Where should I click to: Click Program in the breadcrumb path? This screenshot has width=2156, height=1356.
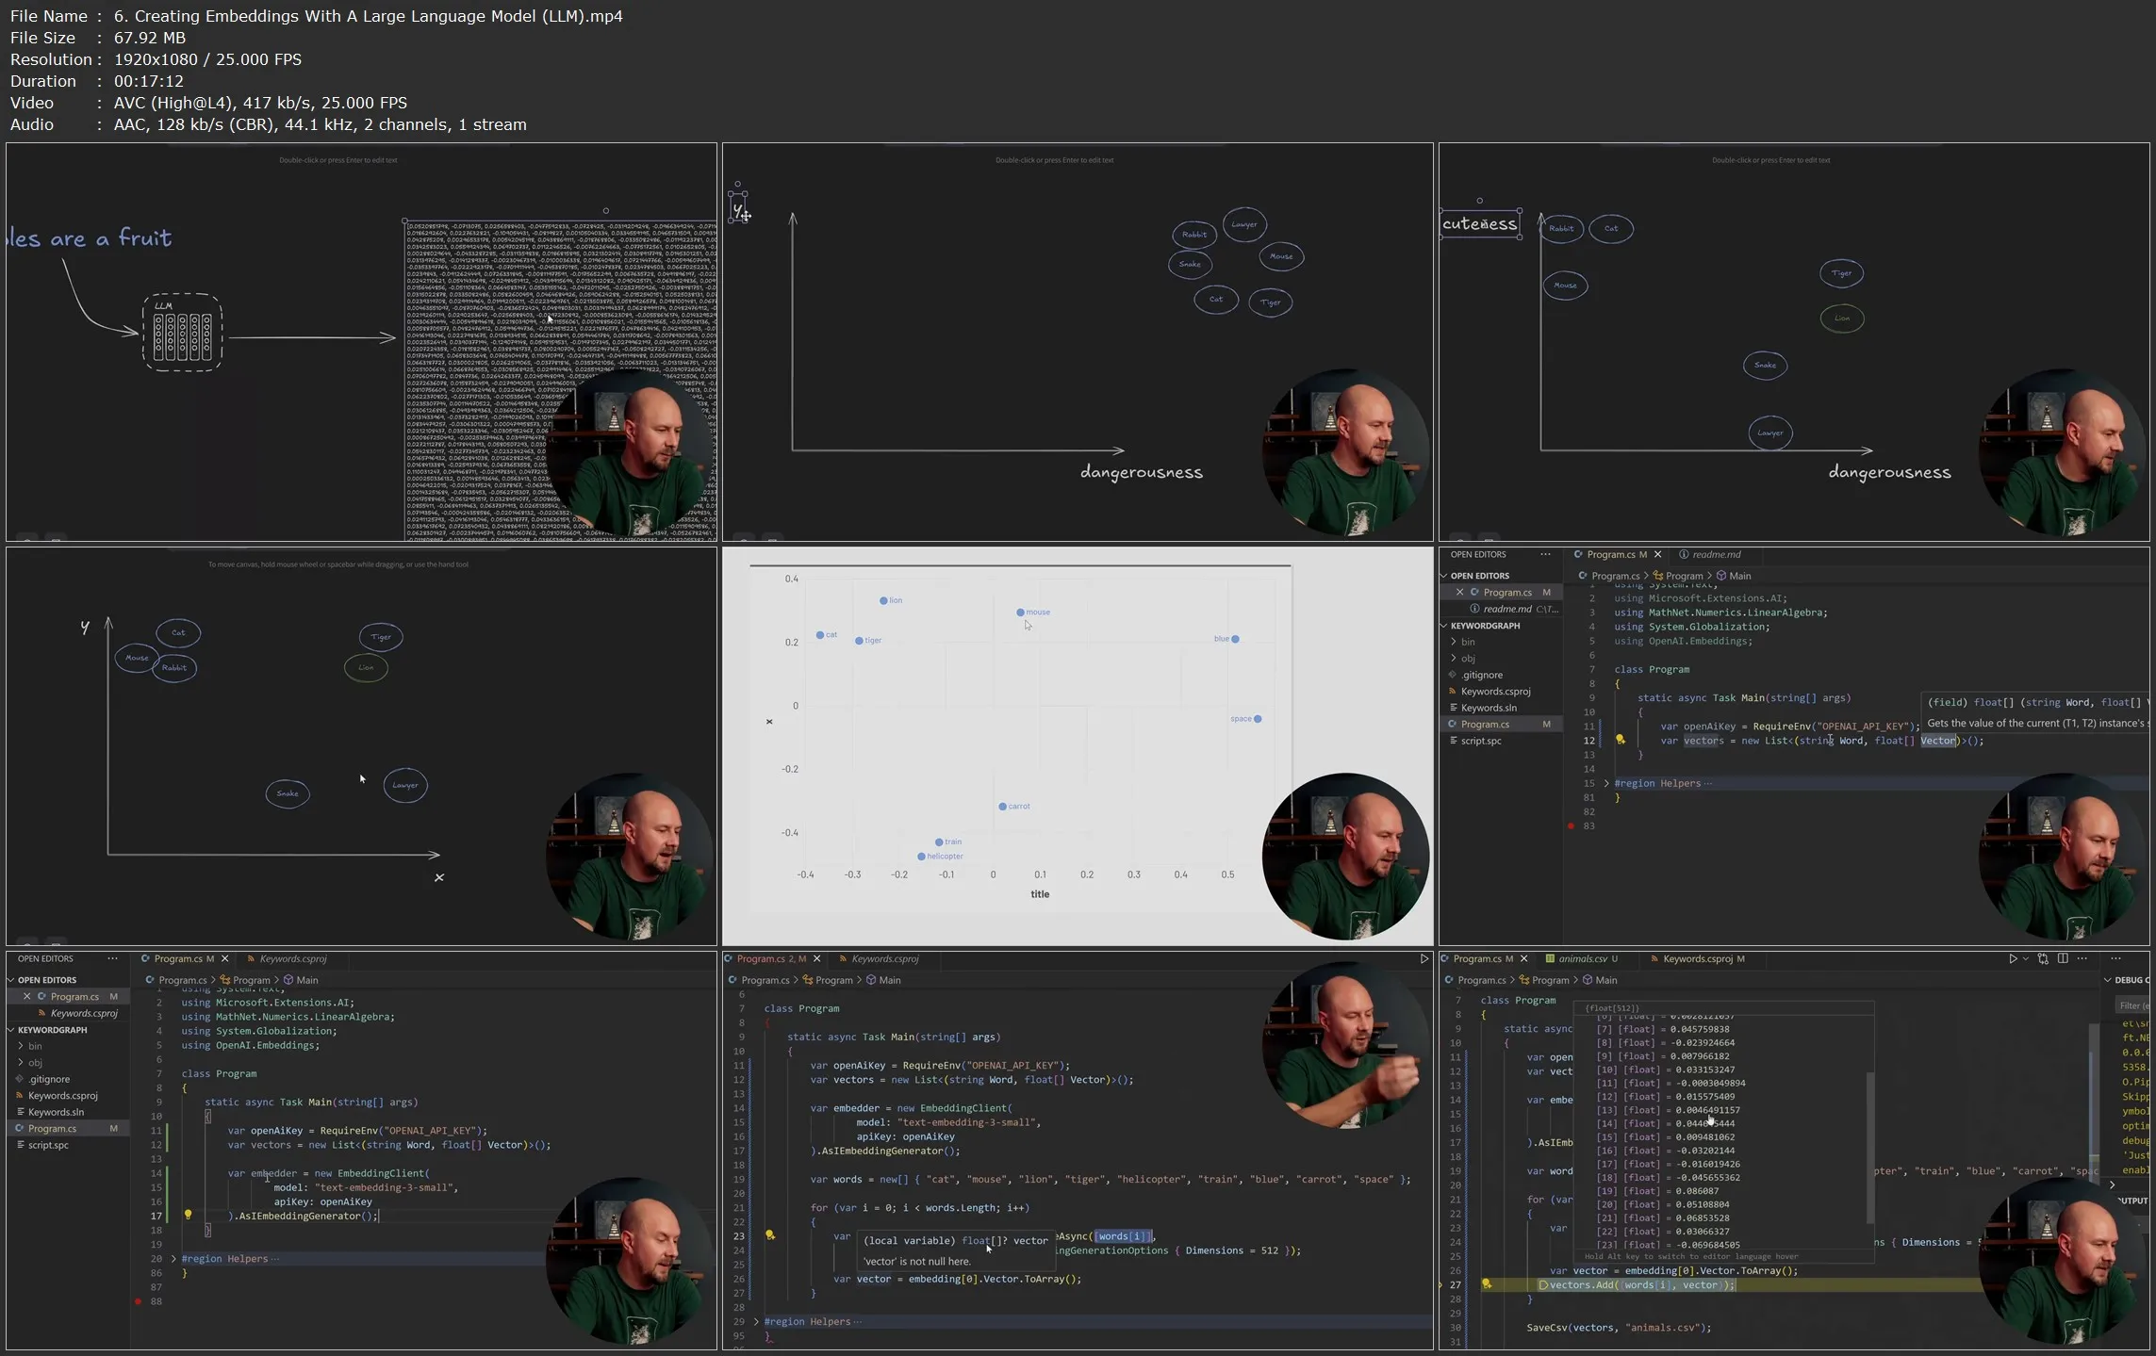(x=1684, y=576)
